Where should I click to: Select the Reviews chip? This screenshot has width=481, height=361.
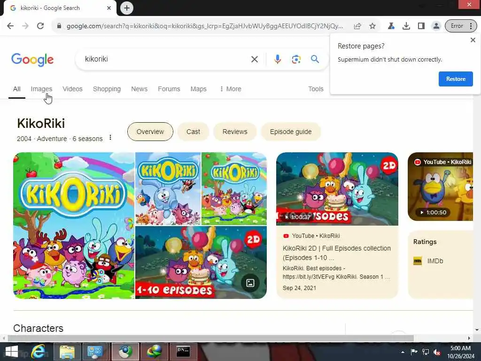[235, 132]
